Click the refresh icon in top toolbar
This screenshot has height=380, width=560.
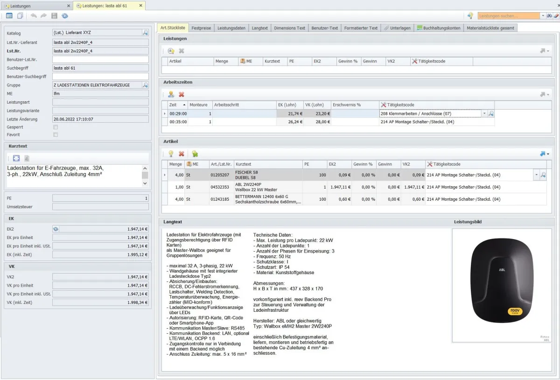click(65, 16)
